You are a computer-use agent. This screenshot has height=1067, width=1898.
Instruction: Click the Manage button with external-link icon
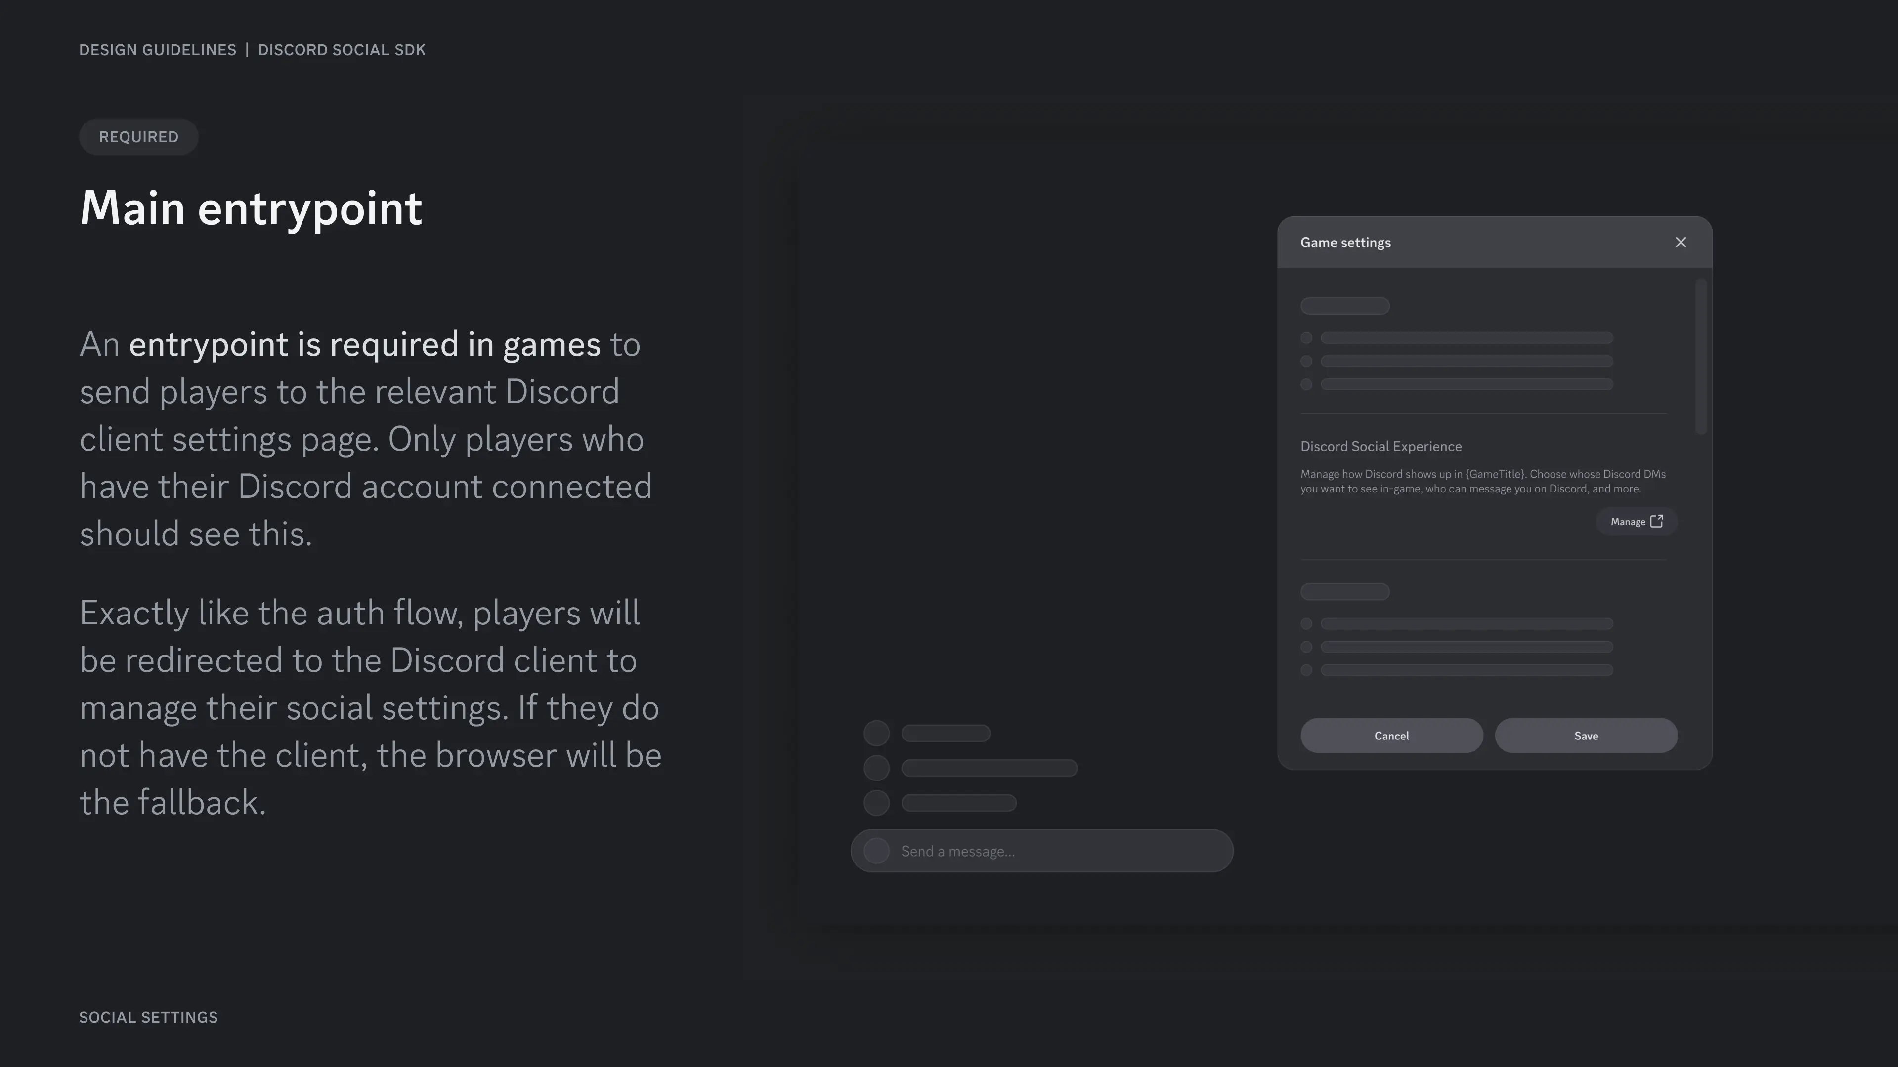pos(1637,521)
